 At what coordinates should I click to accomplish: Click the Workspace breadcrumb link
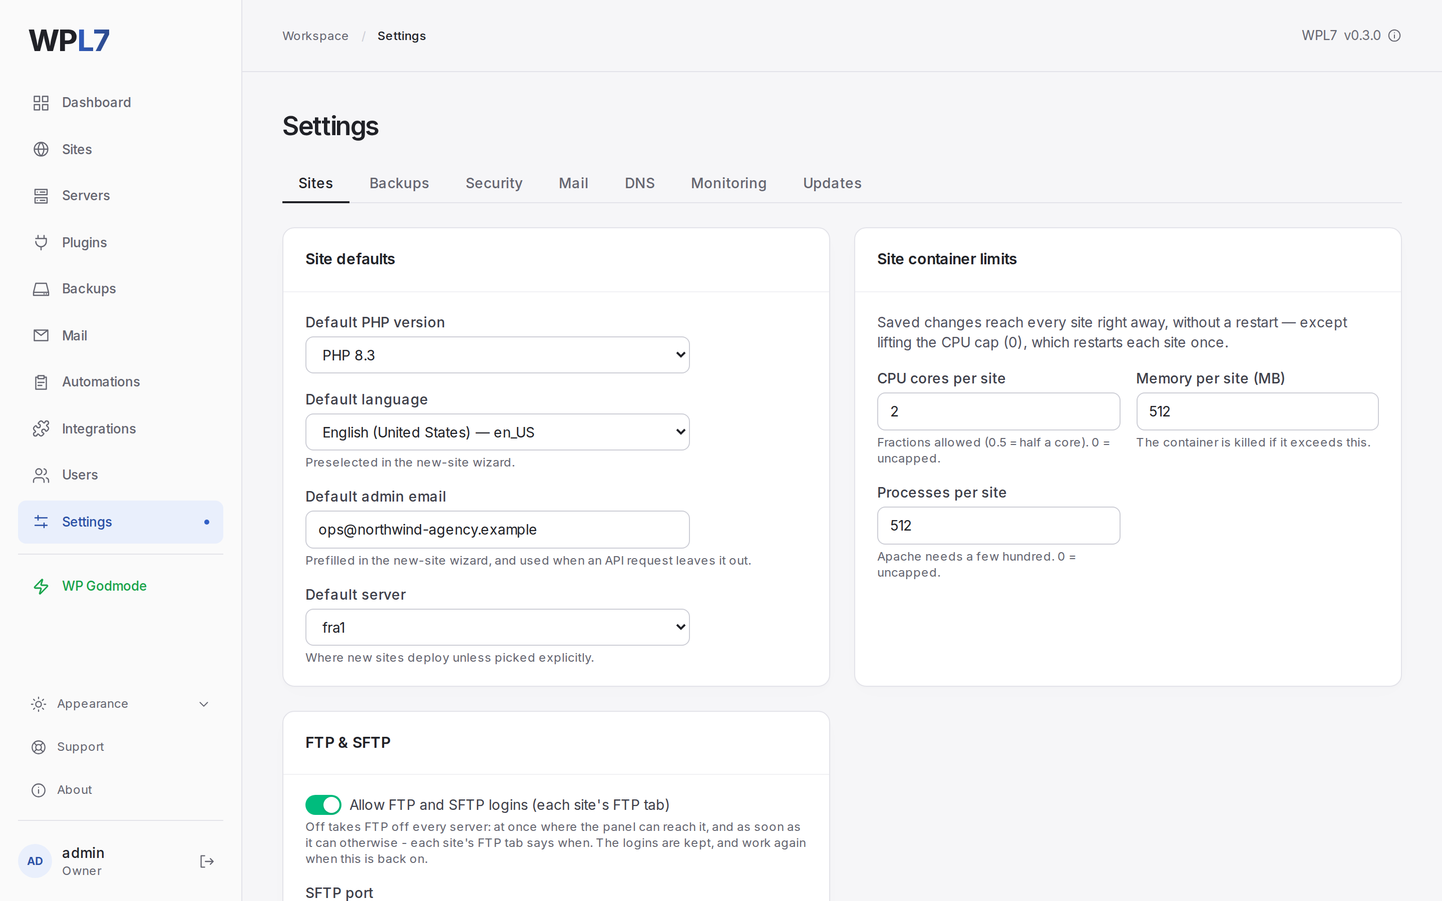click(315, 36)
